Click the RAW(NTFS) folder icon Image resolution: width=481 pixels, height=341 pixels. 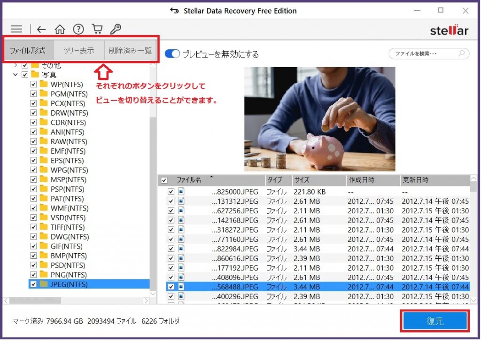pos(44,141)
